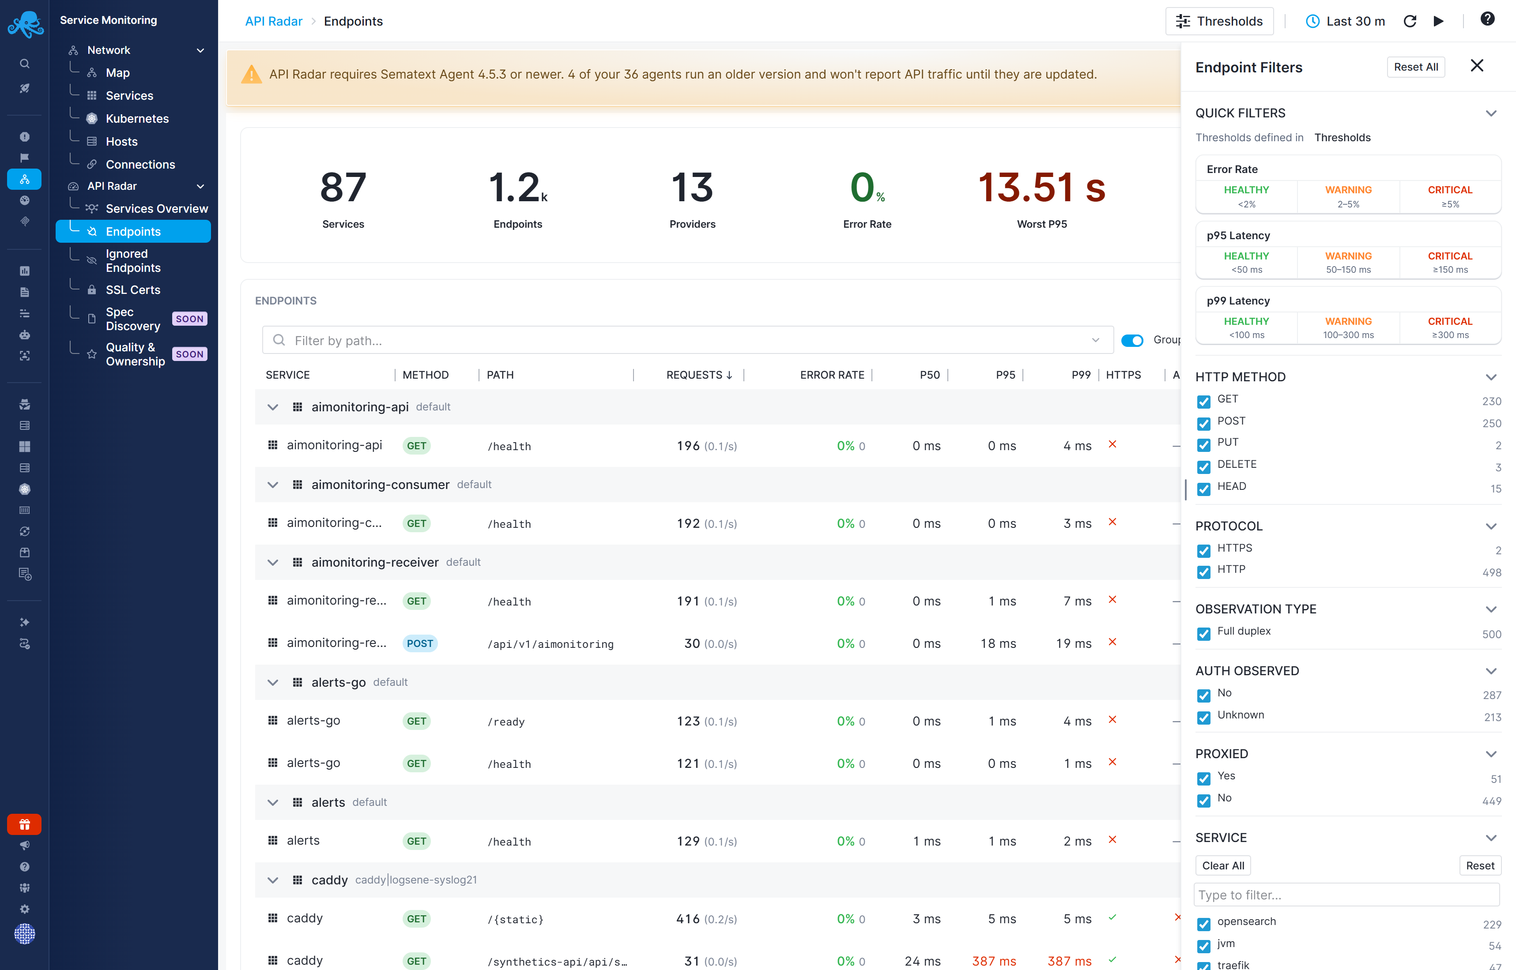Click the Type to filter service input
Image resolution: width=1516 pixels, height=970 pixels.
pyautogui.click(x=1347, y=895)
